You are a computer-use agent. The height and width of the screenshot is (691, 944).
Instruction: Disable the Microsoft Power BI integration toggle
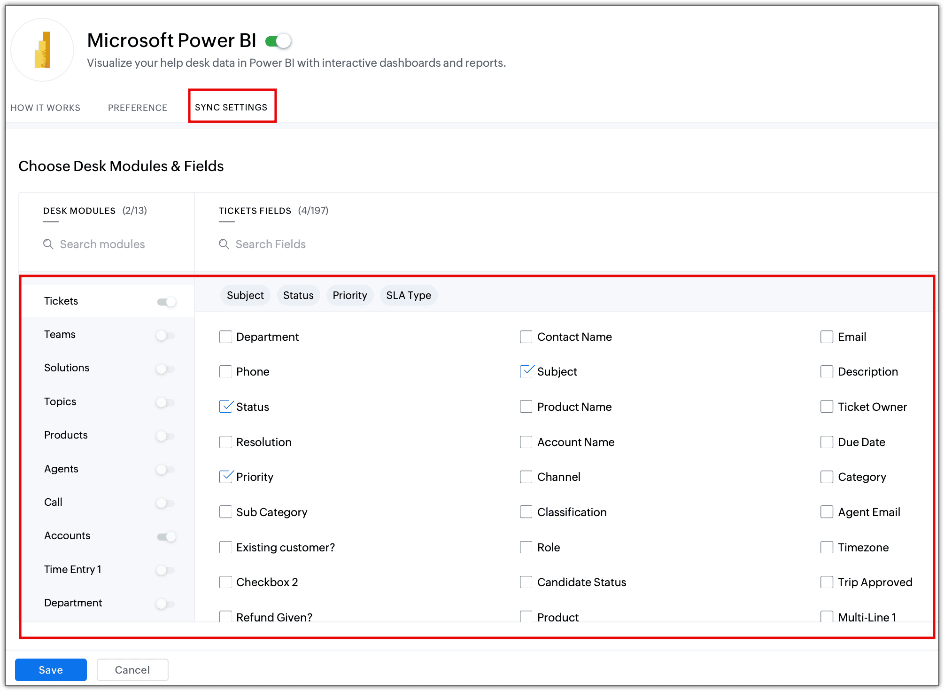click(278, 41)
